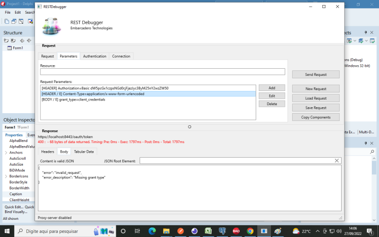This screenshot has height=237, width=379.
Task: Open Windows Start menu
Action: [7, 231]
